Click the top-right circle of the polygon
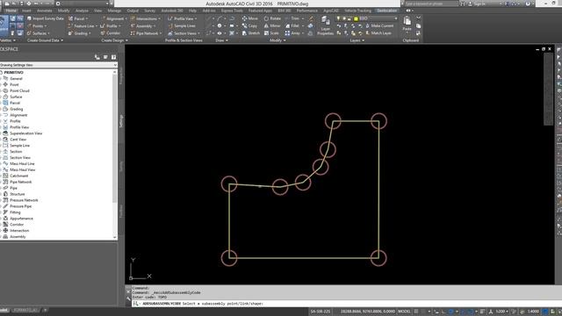This screenshot has width=562, height=316. 378,121
